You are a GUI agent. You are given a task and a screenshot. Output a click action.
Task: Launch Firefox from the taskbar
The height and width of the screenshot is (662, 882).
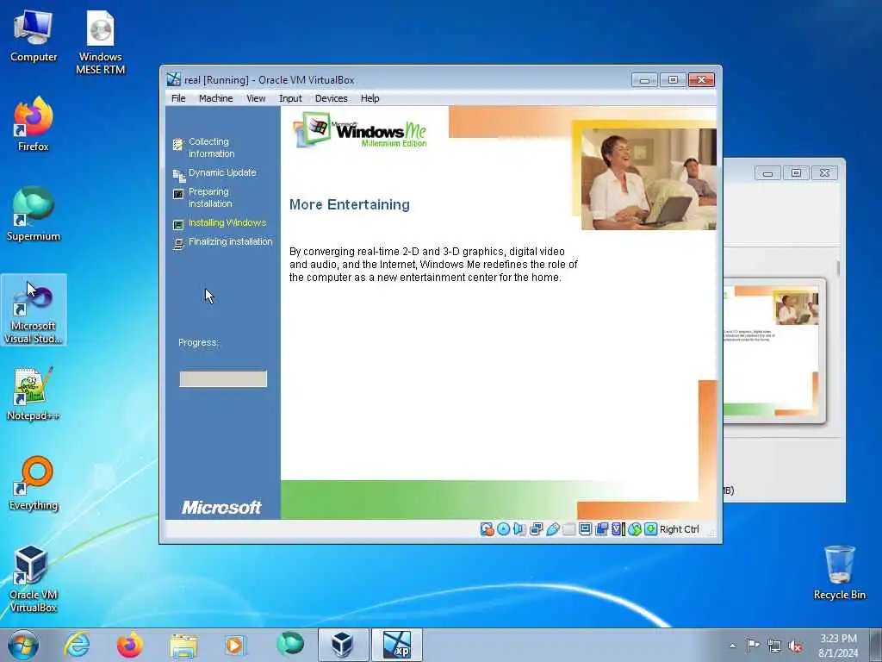click(129, 645)
